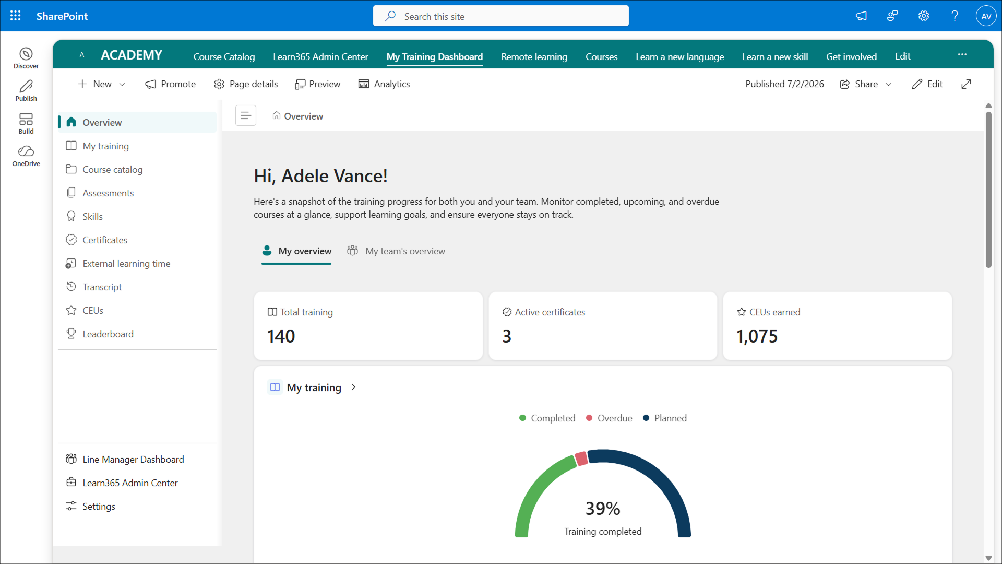Image resolution: width=1002 pixels, height=564 pixels.
Task: Open OneDrive in the left app bar
Action: coord(26,156)
